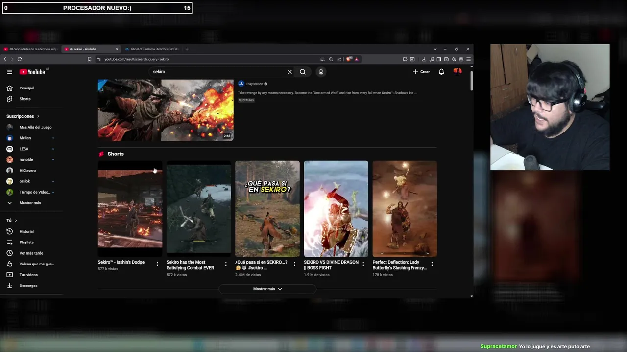Click the magnifier search button
The width and height of the screenshot is (627, 352).
click(x=303, y=72)
